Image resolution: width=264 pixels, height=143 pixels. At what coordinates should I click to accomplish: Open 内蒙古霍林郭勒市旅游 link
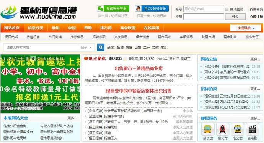coord(57,126)
